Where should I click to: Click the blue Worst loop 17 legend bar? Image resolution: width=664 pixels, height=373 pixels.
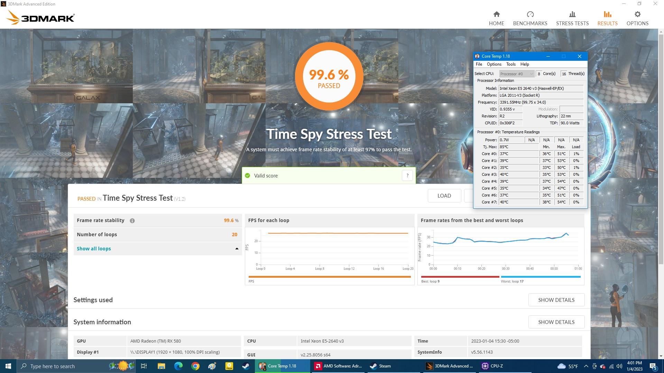(x=541, y=277)
